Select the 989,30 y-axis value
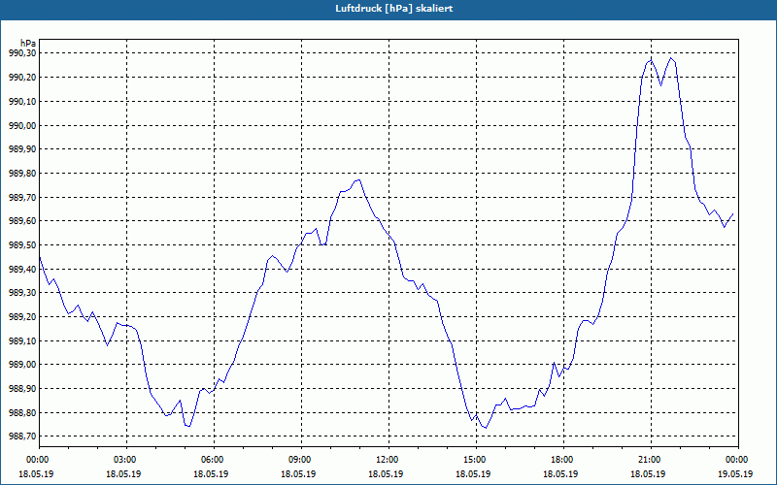The width and height of the screenshot is (777, 485). (22, 293)
